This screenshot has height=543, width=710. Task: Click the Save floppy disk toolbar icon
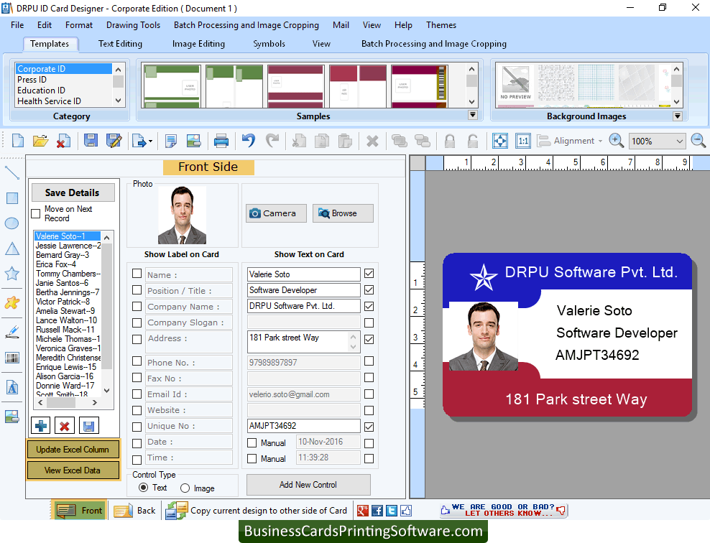pos(91,141)
